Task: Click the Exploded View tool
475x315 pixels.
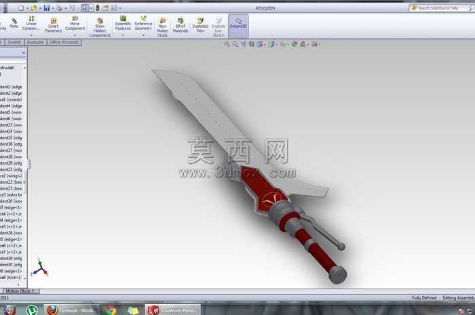Action: pos(200,25)
